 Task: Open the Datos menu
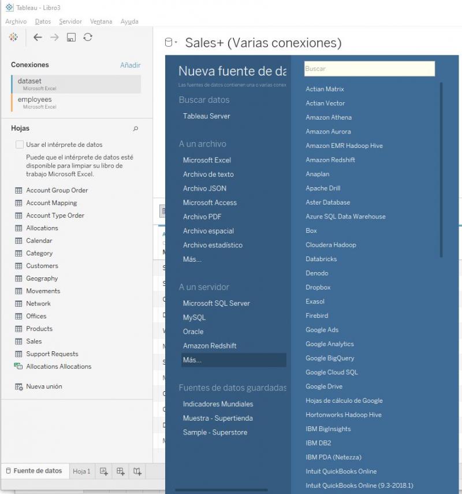[43, 21]
